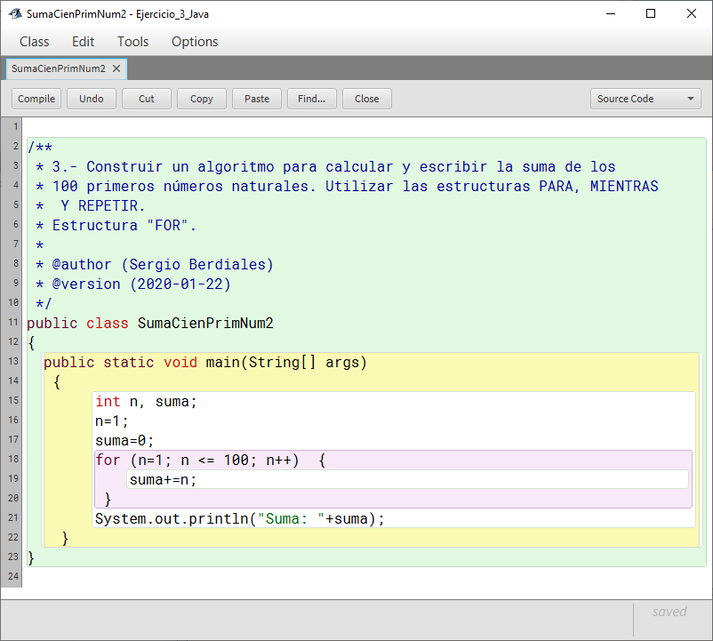Open the Class menu
This screenshot has width=713, height=641.
click(x=35, y=42)
